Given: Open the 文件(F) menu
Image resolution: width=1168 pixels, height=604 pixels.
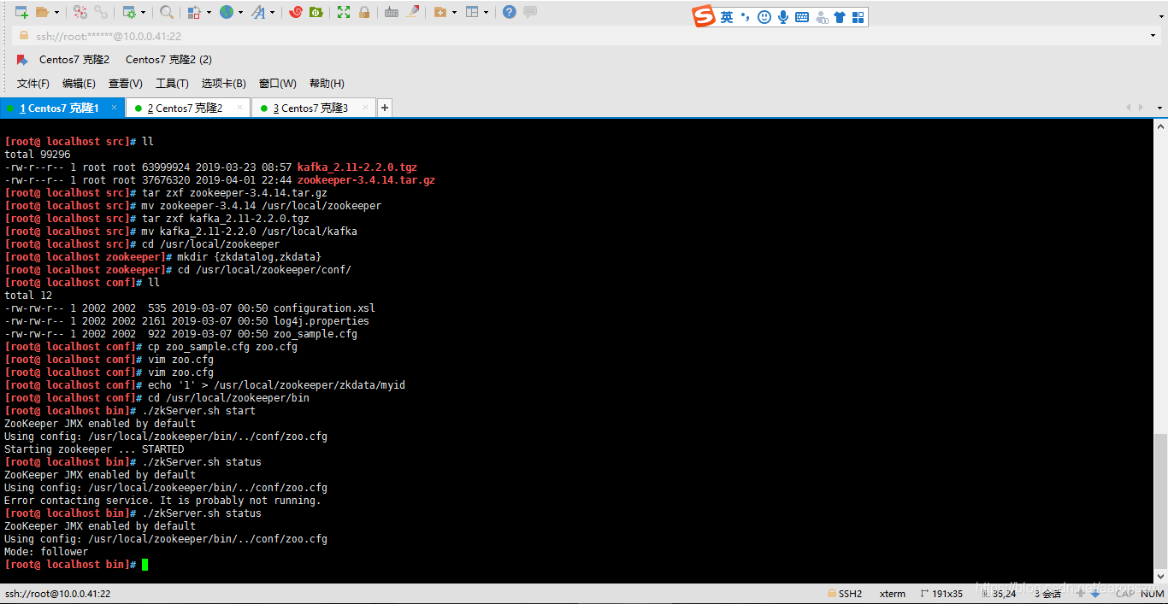Looking at the screenshot, I should point(33,84).
